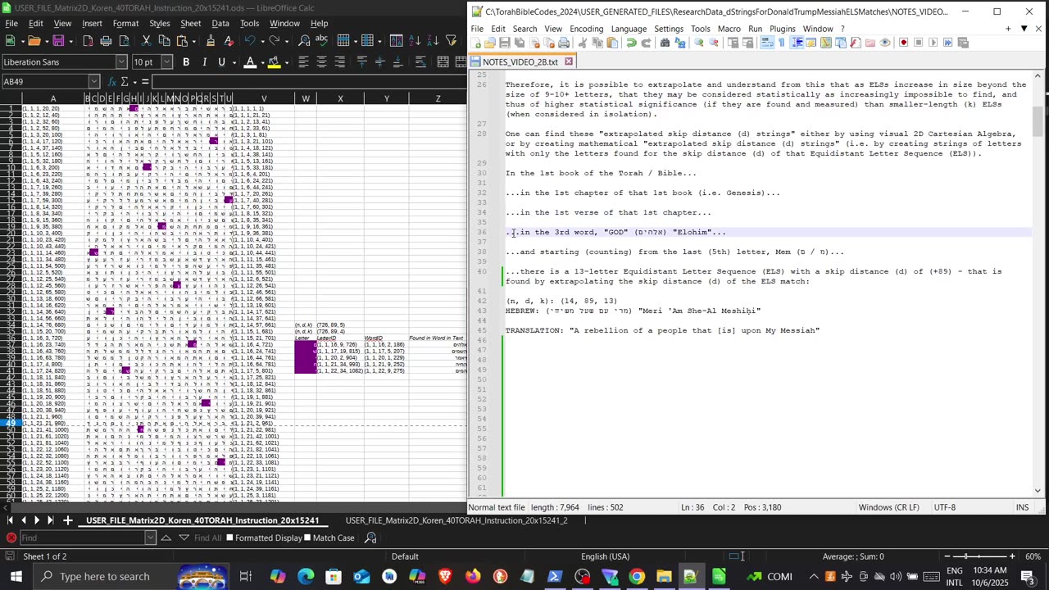Open the Encoding menu in Notepad++

[x=586, y=29]
